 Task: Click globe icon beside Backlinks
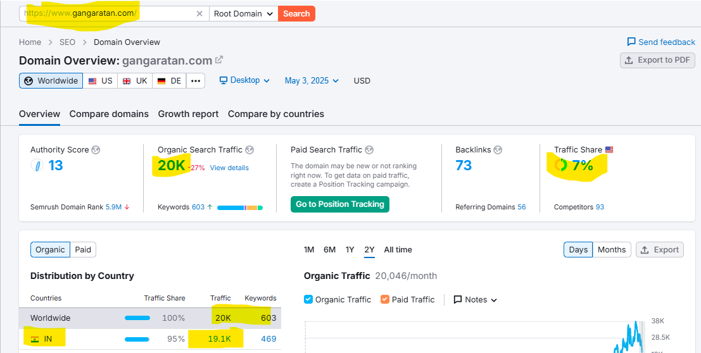coord(498,150)
